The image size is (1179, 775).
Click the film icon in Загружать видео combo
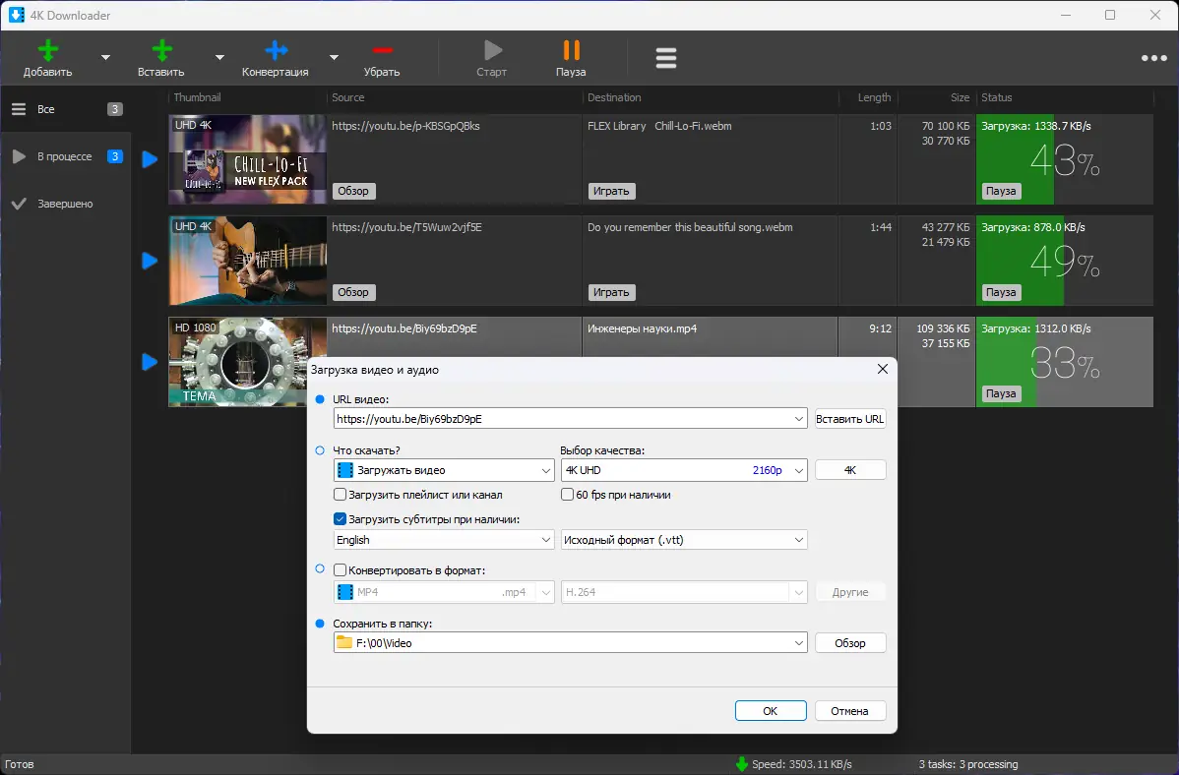(x=345, y=470)
